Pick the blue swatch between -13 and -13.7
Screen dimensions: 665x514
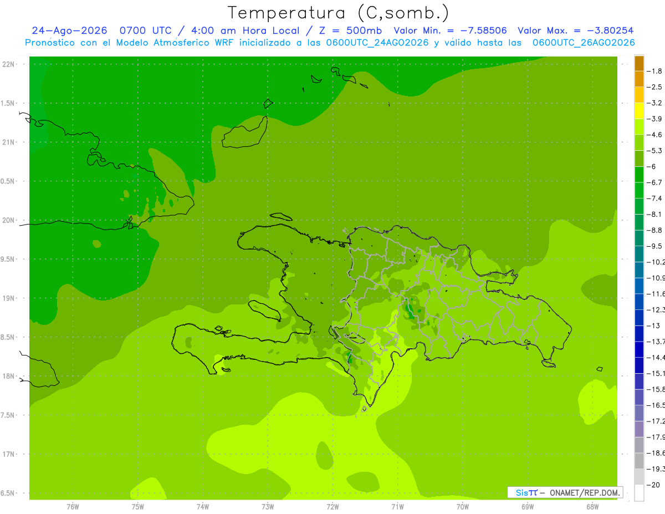(639, 333)
